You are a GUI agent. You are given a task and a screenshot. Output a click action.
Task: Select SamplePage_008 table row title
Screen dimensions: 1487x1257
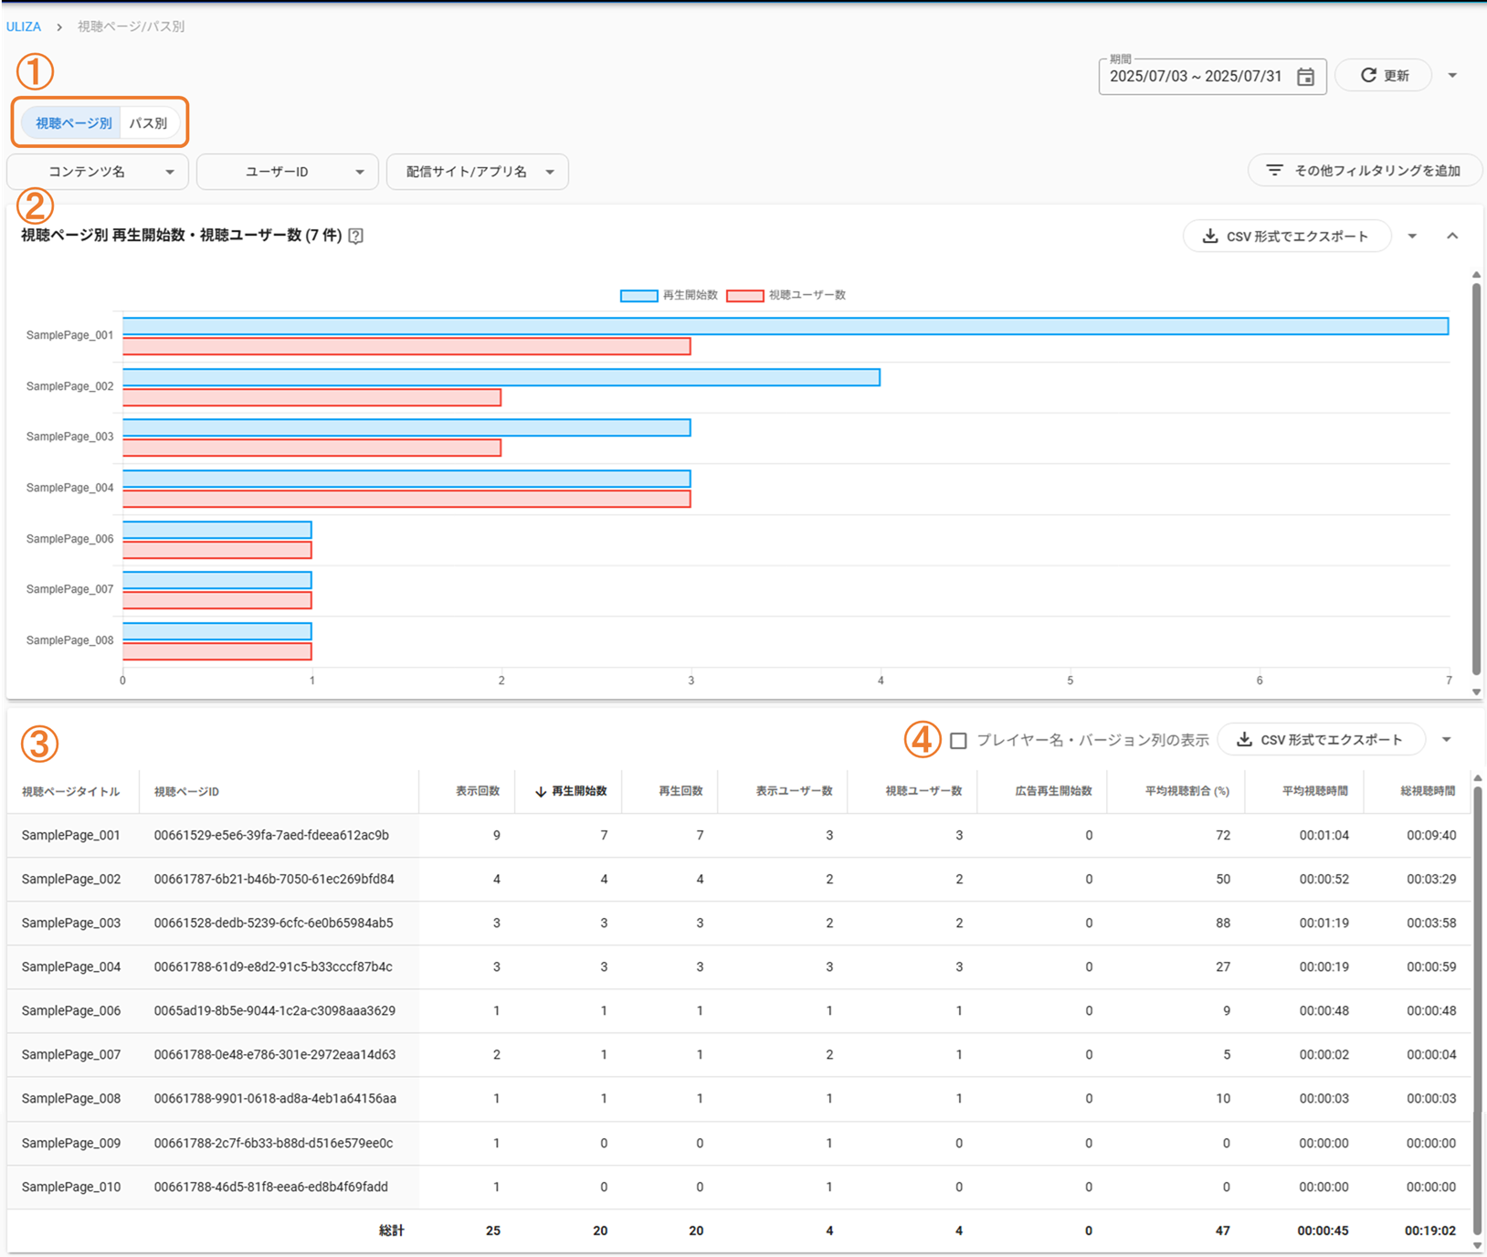(x=71, y=1099)
